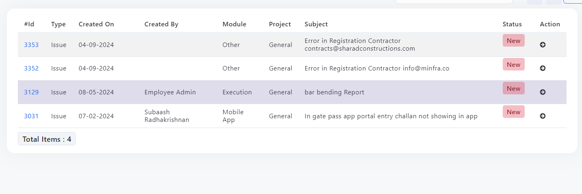Click the arrow icon for bar bending Report
This screenshot has width=582, height=194.
pos(543,92)
